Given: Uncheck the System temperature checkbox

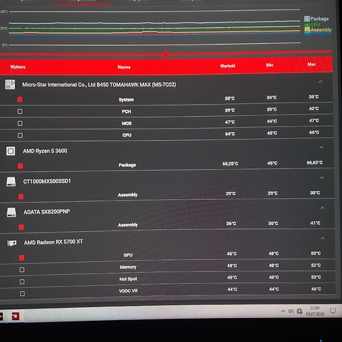Looking at the screenshot, I should pos(20,99).
